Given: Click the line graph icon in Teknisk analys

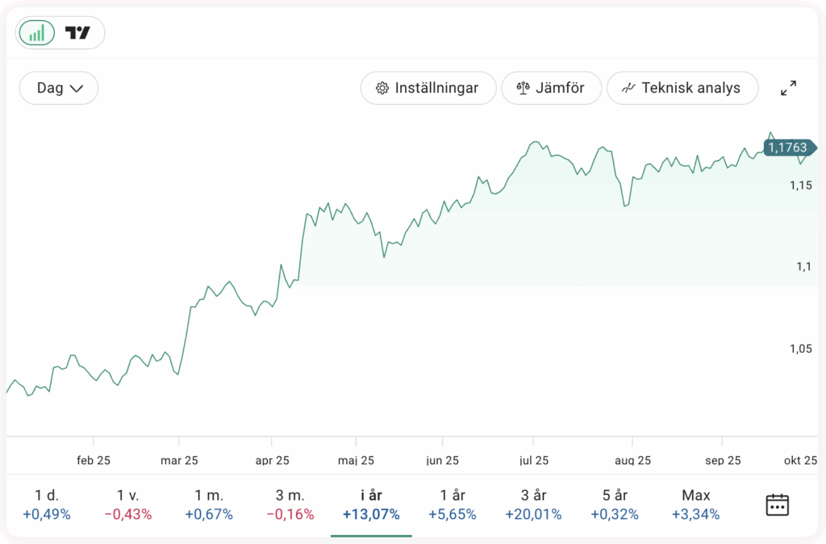Looking at the screenshot, I should point(628,88).
